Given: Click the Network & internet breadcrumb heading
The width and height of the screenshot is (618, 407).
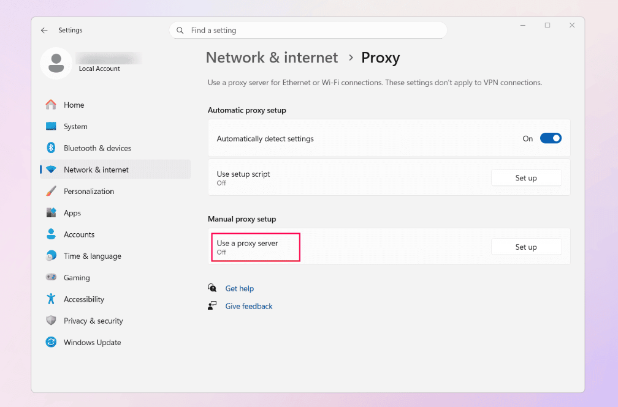Looking at the screenshot, I should pyautogui.click(x=272, y=58).
